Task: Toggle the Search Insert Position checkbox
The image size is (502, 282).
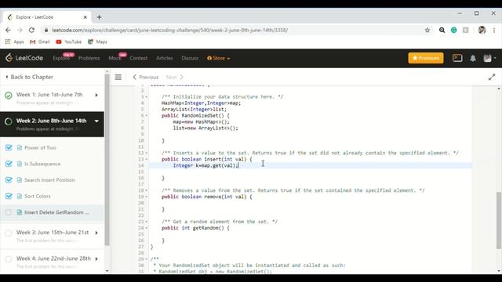Action: (x=9, y=180)
